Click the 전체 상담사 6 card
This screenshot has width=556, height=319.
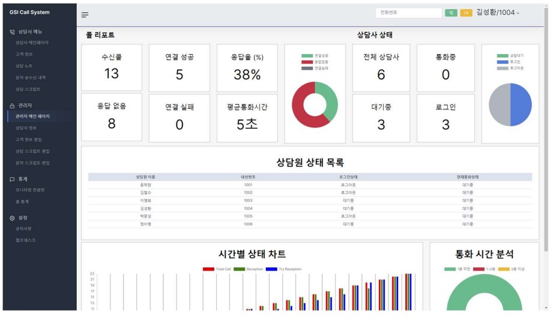coord(381,68)
